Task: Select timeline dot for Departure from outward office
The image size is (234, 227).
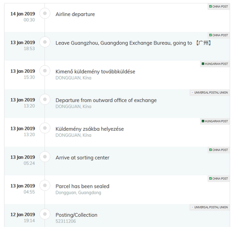Action: [x=45, y=99]
